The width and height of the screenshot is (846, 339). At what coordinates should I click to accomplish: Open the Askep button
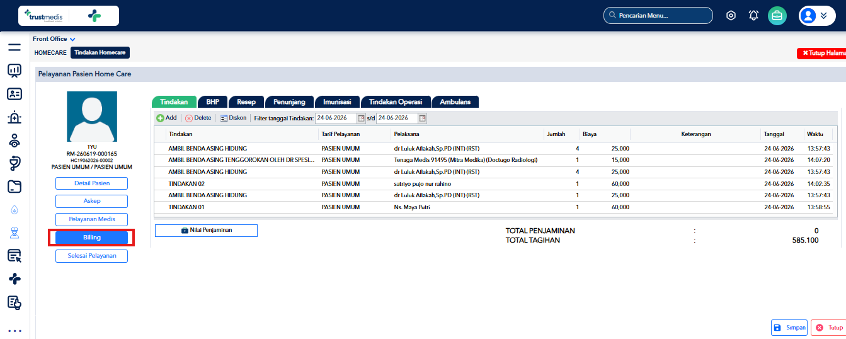tap(92, 201)
